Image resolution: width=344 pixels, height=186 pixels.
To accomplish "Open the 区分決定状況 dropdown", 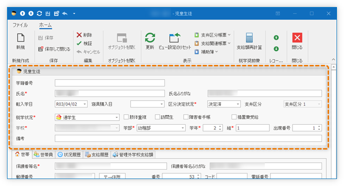I will click(238, 104).
